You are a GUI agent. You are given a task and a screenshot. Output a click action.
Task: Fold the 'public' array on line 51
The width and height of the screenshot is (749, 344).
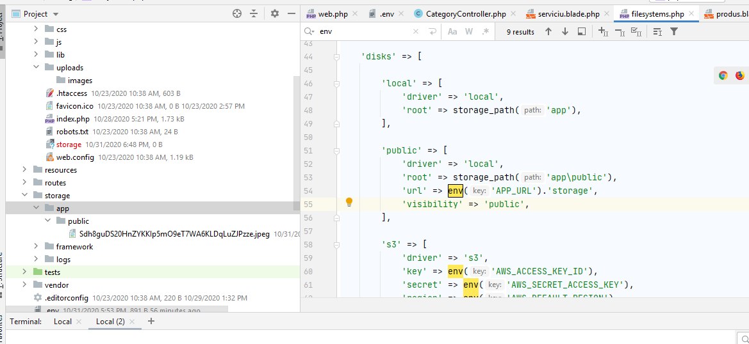337,150
